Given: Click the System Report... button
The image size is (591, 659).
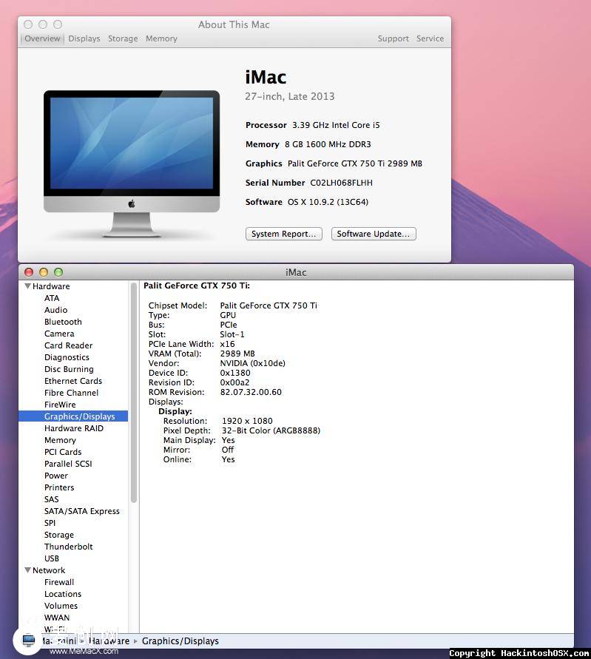Looking at the screenshot, I should coord(284,234).
